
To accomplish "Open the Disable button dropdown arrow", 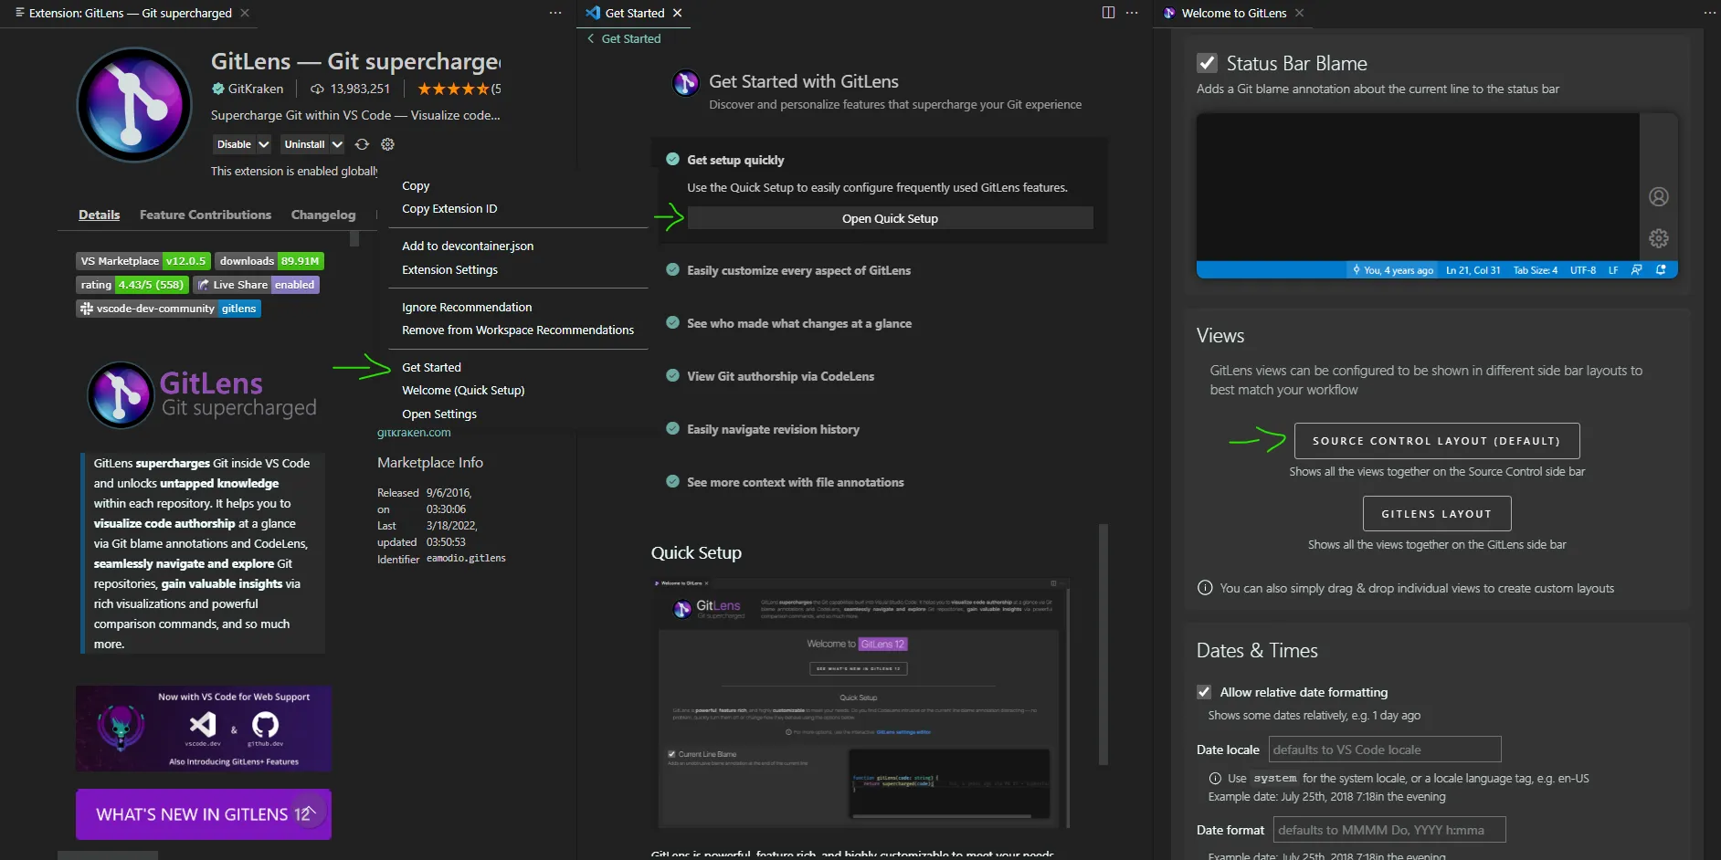I will [x=263, y=144].
